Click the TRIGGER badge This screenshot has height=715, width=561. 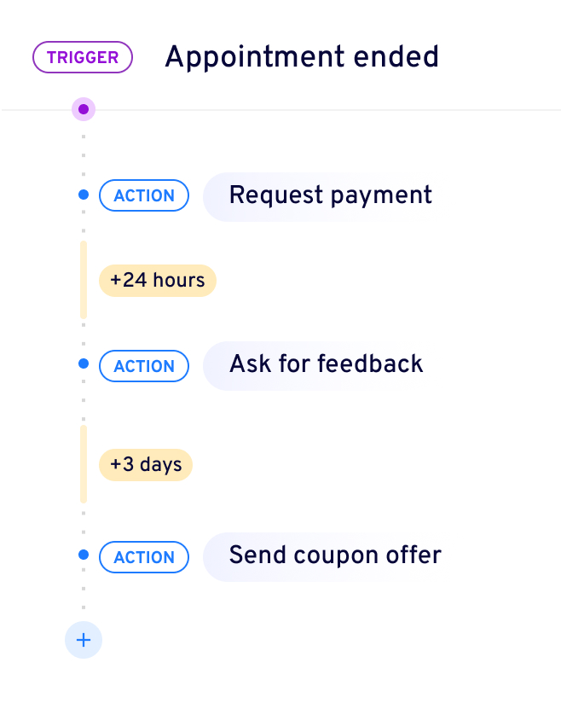(x=83, y=57)
